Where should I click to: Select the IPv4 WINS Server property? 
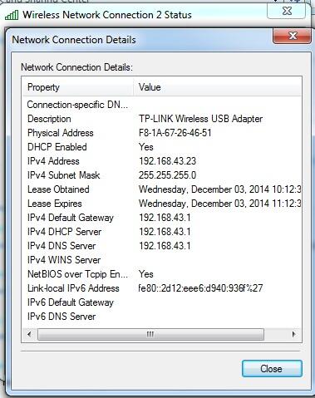pyautogui.click(x=64, y=260)
